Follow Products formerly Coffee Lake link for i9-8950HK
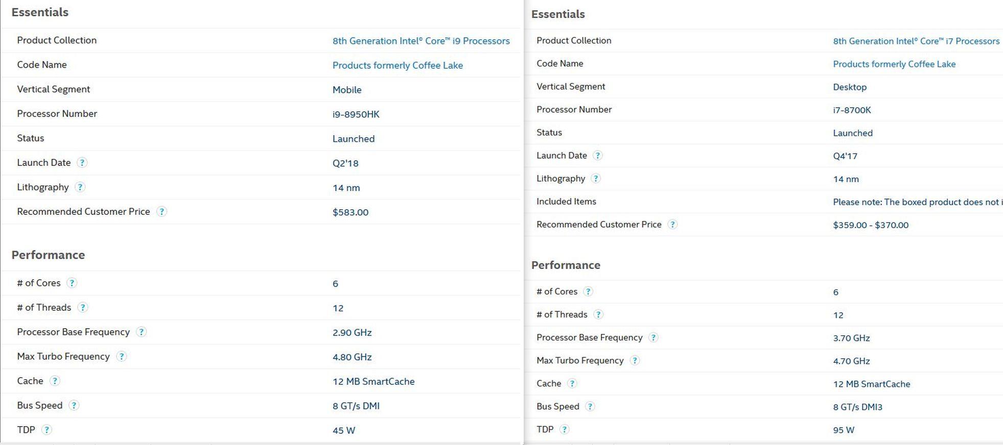This screenshot has width=1003, height=445. click(x=398, y=65)
